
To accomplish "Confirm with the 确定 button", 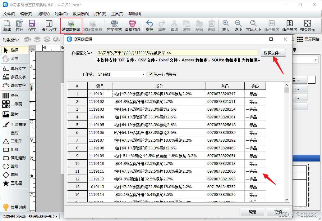I will [252, 212].
